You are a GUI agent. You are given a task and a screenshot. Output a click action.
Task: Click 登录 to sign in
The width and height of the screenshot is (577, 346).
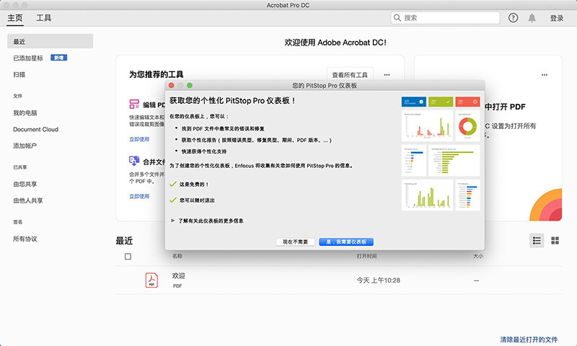[557, 18]
